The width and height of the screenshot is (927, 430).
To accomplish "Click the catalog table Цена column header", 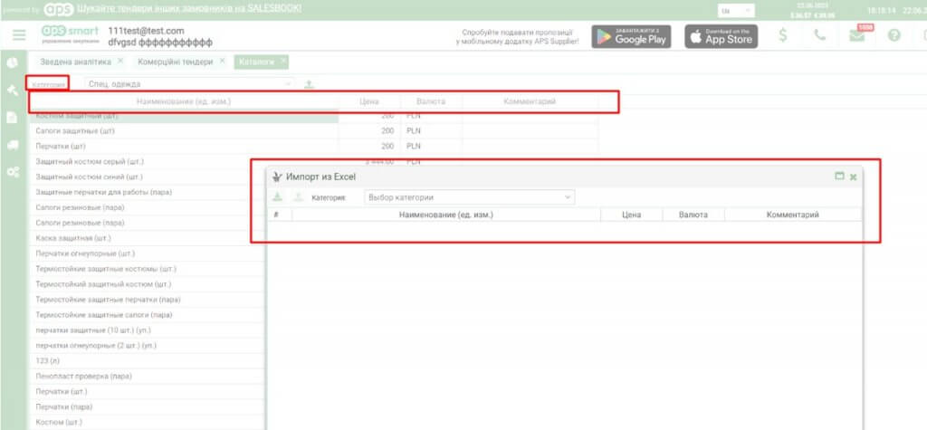I will 369,101.
